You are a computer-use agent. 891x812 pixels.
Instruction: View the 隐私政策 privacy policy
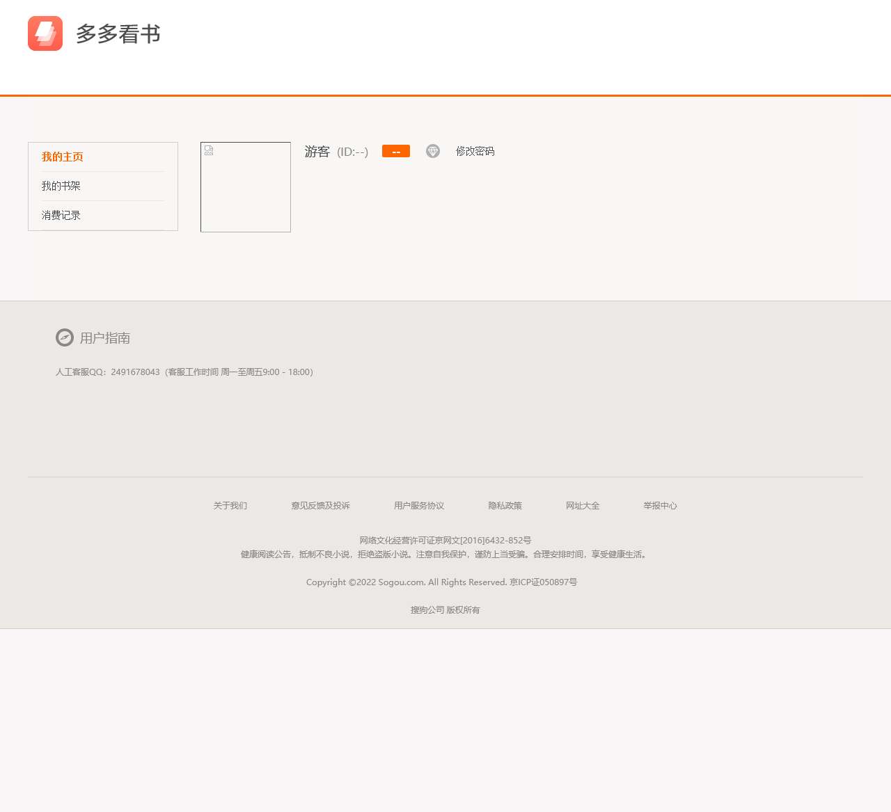pyautogui.click(x=505, y=505)
